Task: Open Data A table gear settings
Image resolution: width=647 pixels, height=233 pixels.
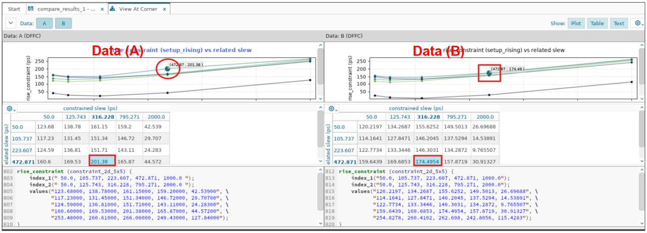Action: [11, 108]
